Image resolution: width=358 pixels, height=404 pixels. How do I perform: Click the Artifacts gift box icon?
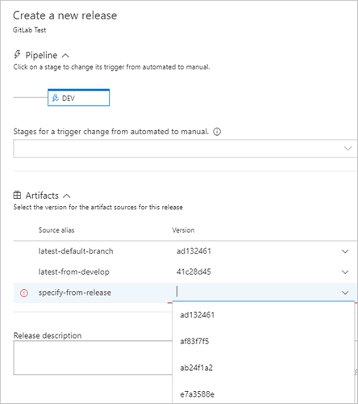17,195
